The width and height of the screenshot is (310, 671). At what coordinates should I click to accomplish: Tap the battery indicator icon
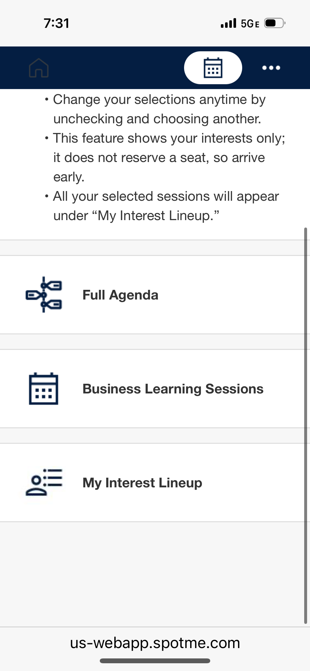click(x=274, y=23)
